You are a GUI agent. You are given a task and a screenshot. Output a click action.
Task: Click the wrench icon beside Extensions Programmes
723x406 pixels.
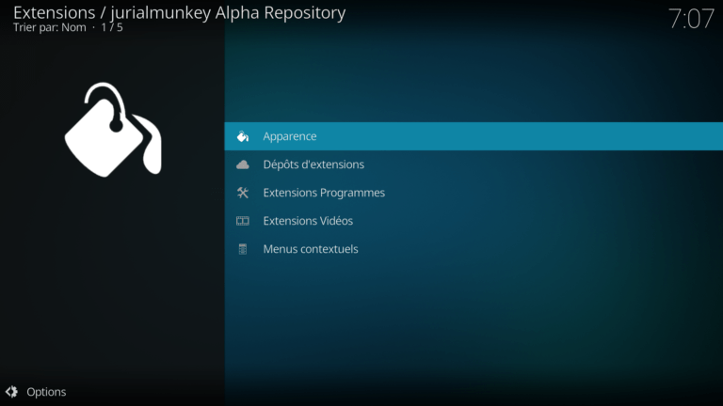click(x=243, y=193)
